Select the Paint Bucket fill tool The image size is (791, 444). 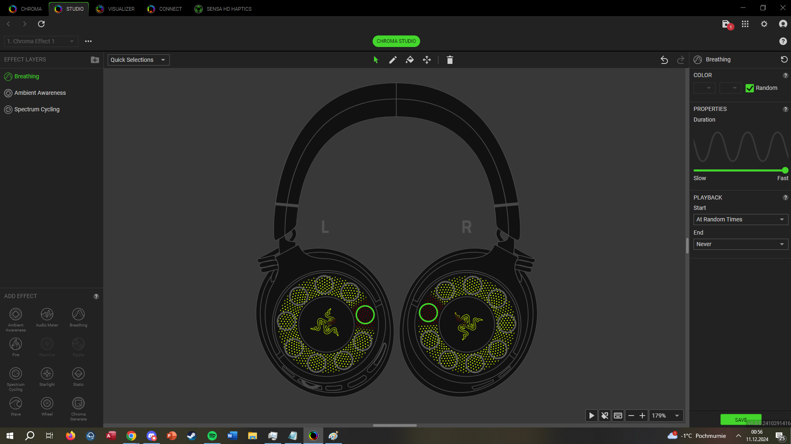click(410, 60)
